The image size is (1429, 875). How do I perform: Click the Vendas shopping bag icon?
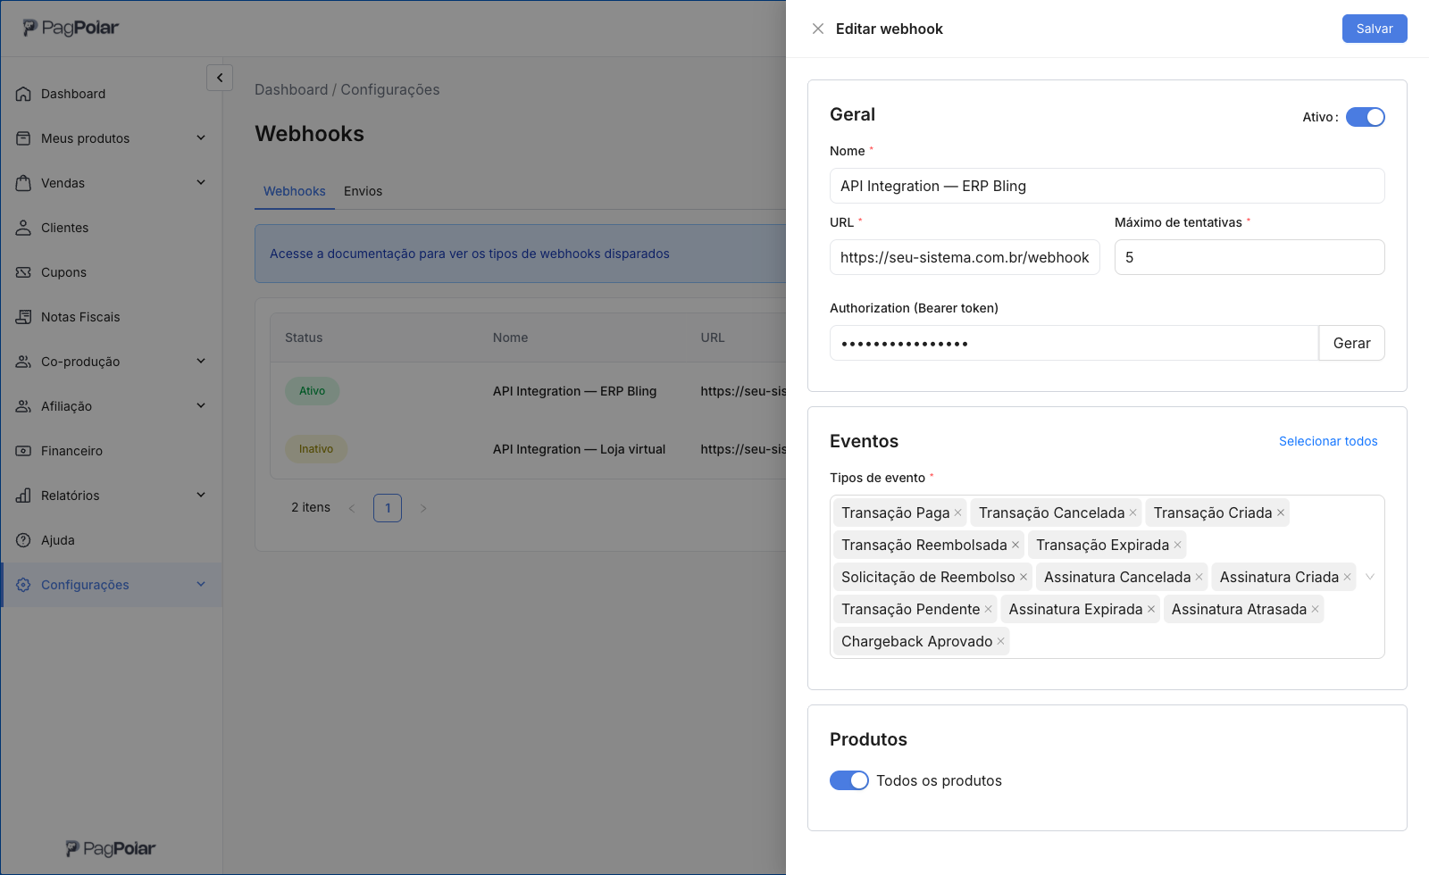tap(23, 183)
